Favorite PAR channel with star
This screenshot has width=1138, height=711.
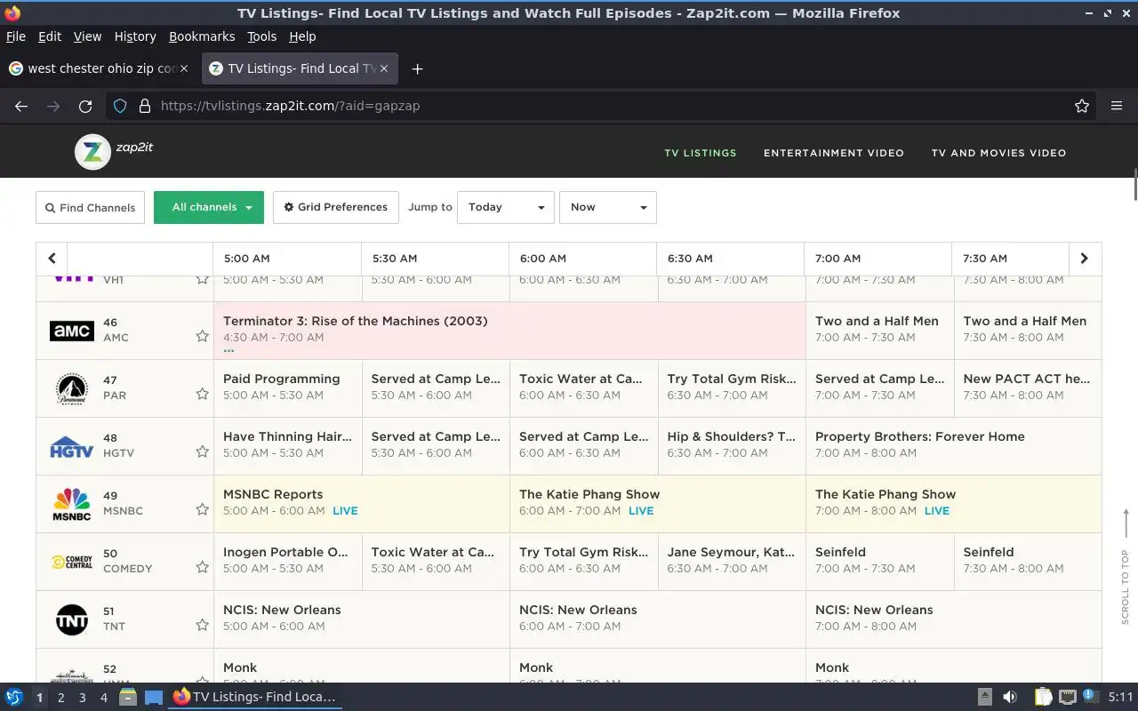(202, 394)
